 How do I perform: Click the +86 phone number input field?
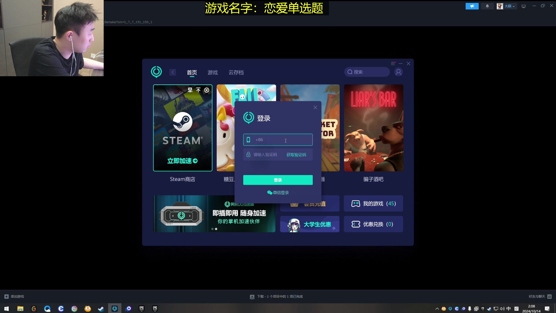278,140
